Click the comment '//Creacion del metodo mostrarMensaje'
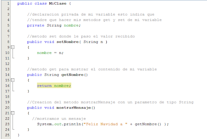 pyautogui.click(x=110, y=102)
